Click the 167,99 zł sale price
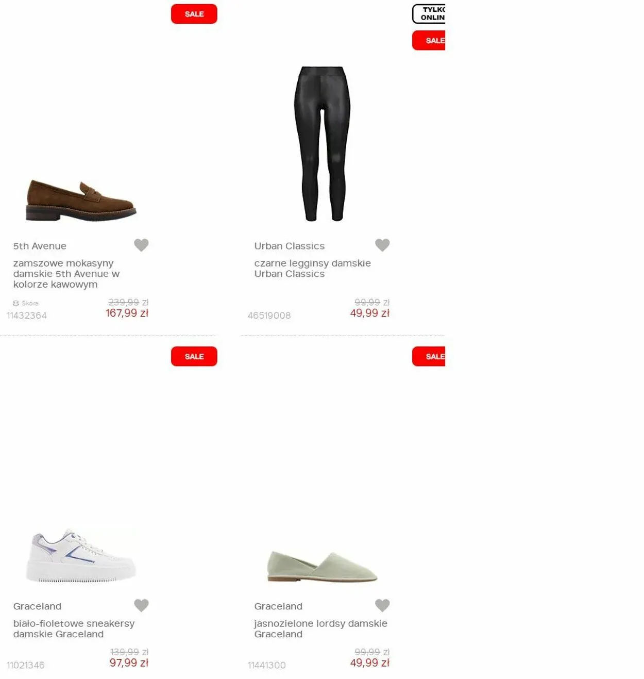The width and height of the screenshot is (644, 679). [127, 313]
